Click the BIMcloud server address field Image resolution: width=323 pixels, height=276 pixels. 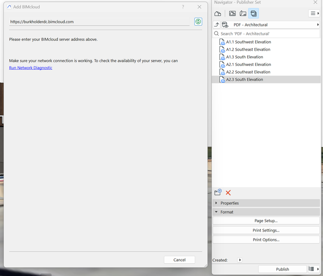tap(99, 22)
